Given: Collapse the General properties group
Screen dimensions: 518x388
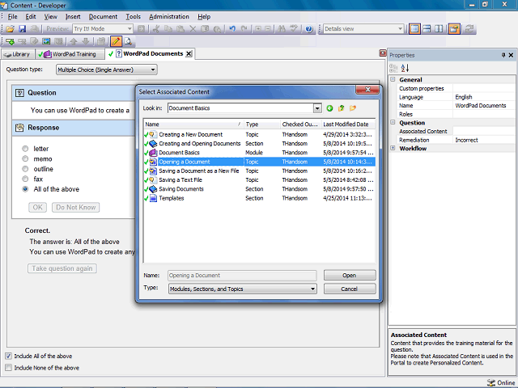Looking at the screenshot, I should point(393,79).
